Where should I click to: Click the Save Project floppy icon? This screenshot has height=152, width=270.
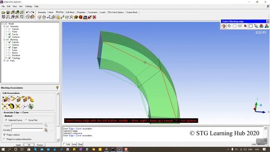tap(8, 12)
